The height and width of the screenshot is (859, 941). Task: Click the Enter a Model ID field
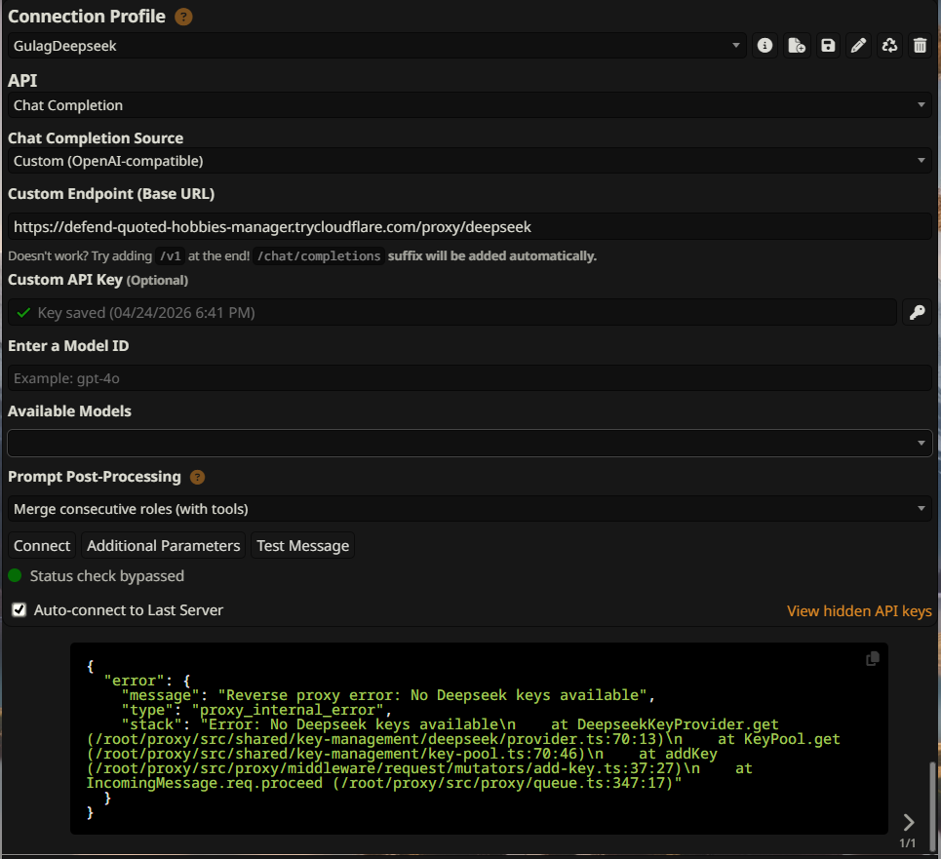tap(470, 378)
